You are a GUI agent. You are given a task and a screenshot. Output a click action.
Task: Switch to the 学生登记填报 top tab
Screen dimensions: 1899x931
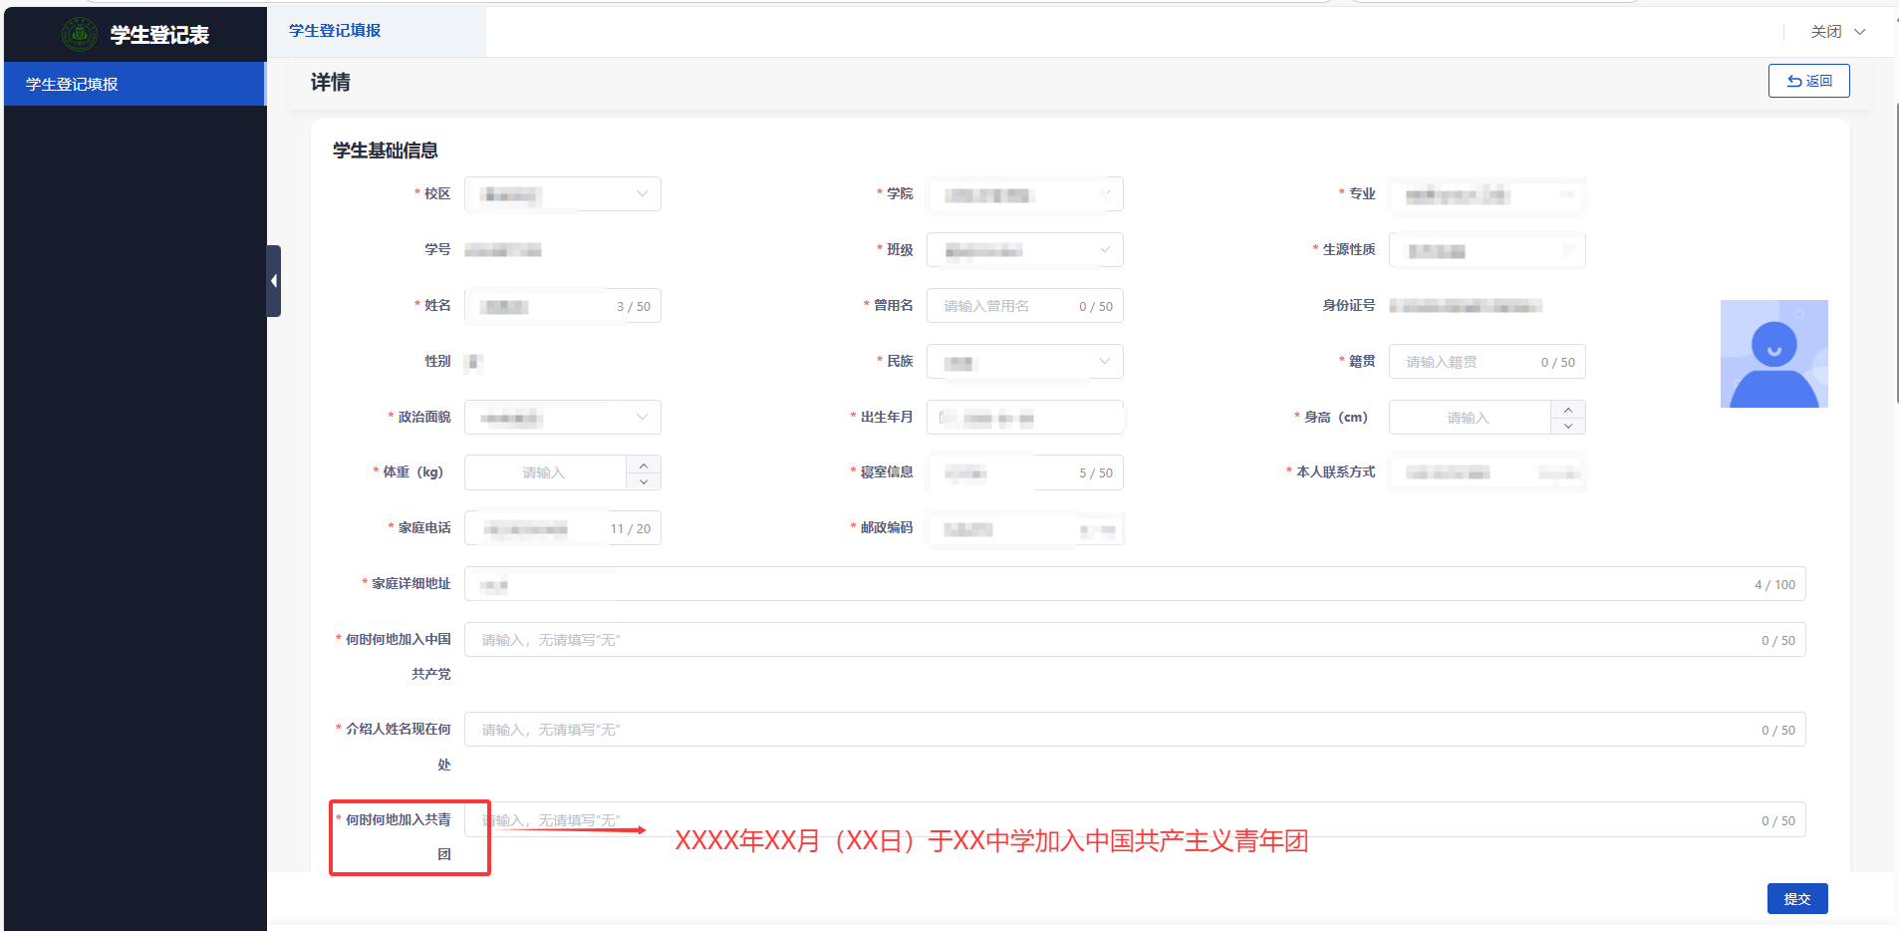tap(336, 31)
